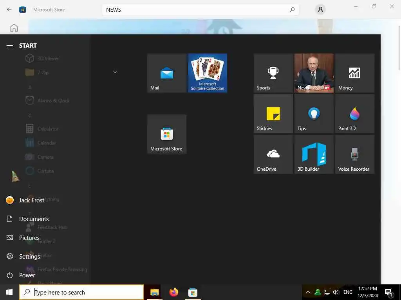Go back in Microsoft Store
The image size is (401, 300).
point(9,10)
